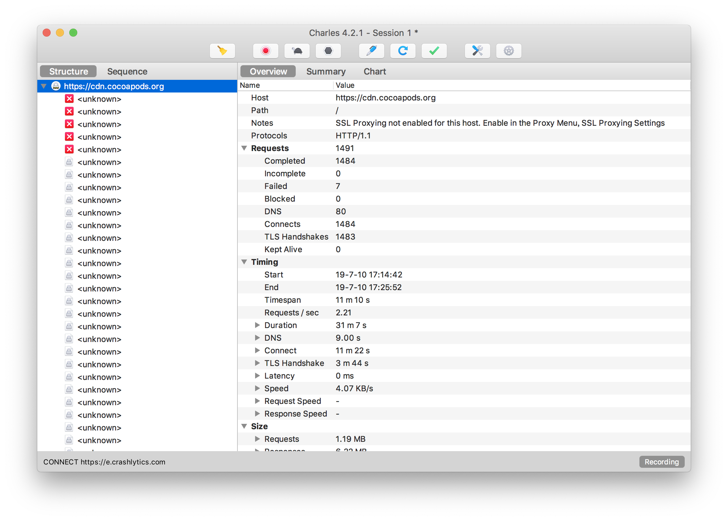The width and height of the screenshot is (728, 521).
Task: Click the globe icon for cdn.cocoapods.org
Action: click(x=56, y=86)
